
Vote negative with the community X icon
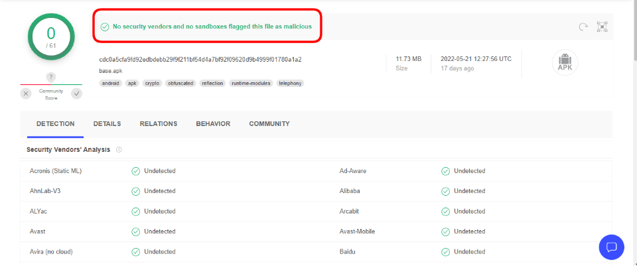(26, 94)
